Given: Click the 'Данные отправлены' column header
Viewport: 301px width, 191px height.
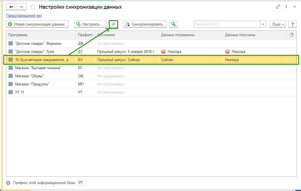Looking at the screenshot, I should point(191,35).
